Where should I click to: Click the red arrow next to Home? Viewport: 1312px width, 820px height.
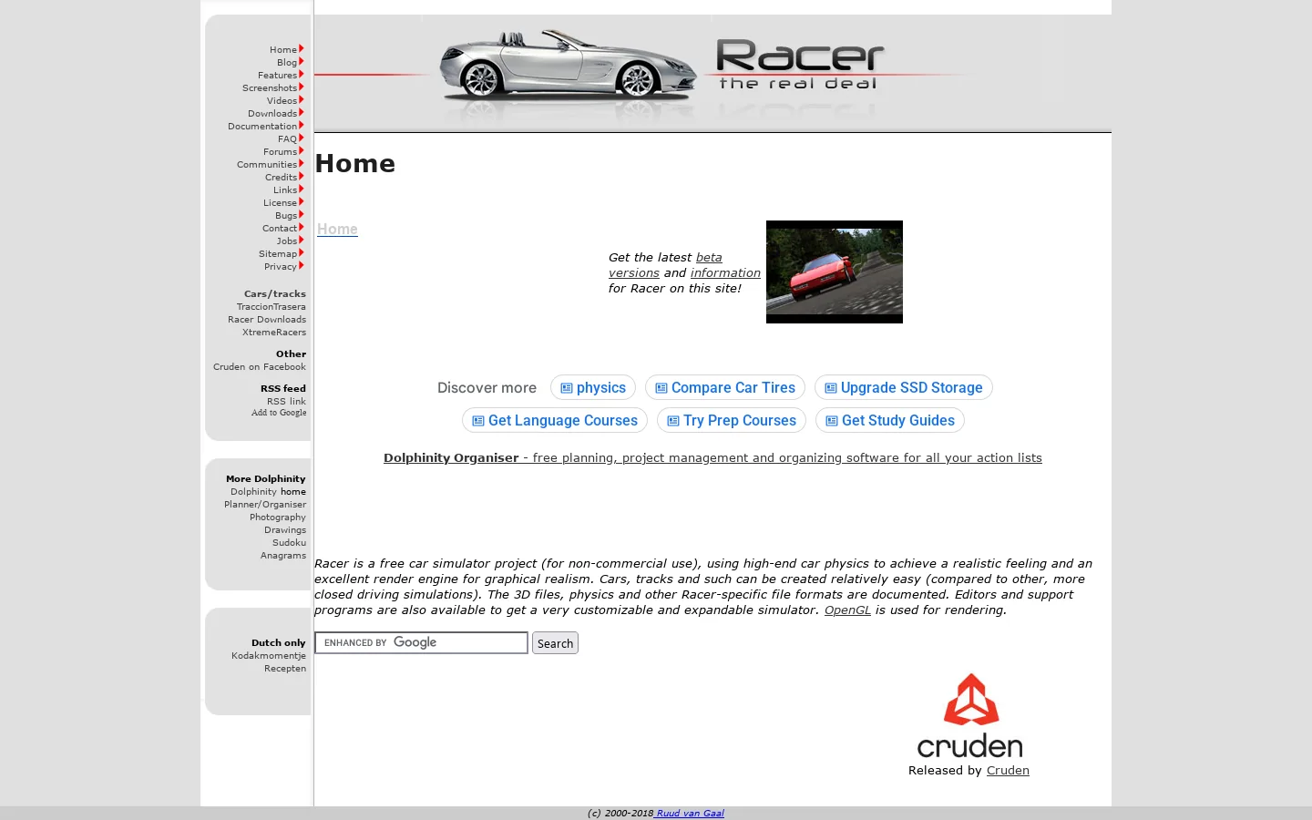(x=302, y=49)
